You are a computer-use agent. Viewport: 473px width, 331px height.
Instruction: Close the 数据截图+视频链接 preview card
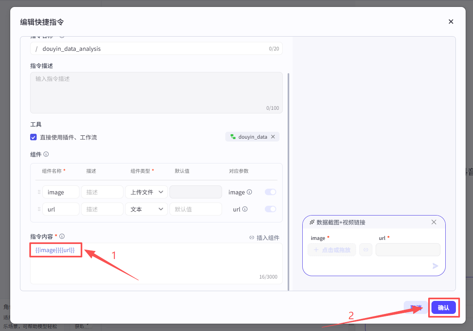tap(434, 222)
